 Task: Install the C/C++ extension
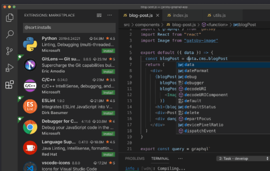108,92
